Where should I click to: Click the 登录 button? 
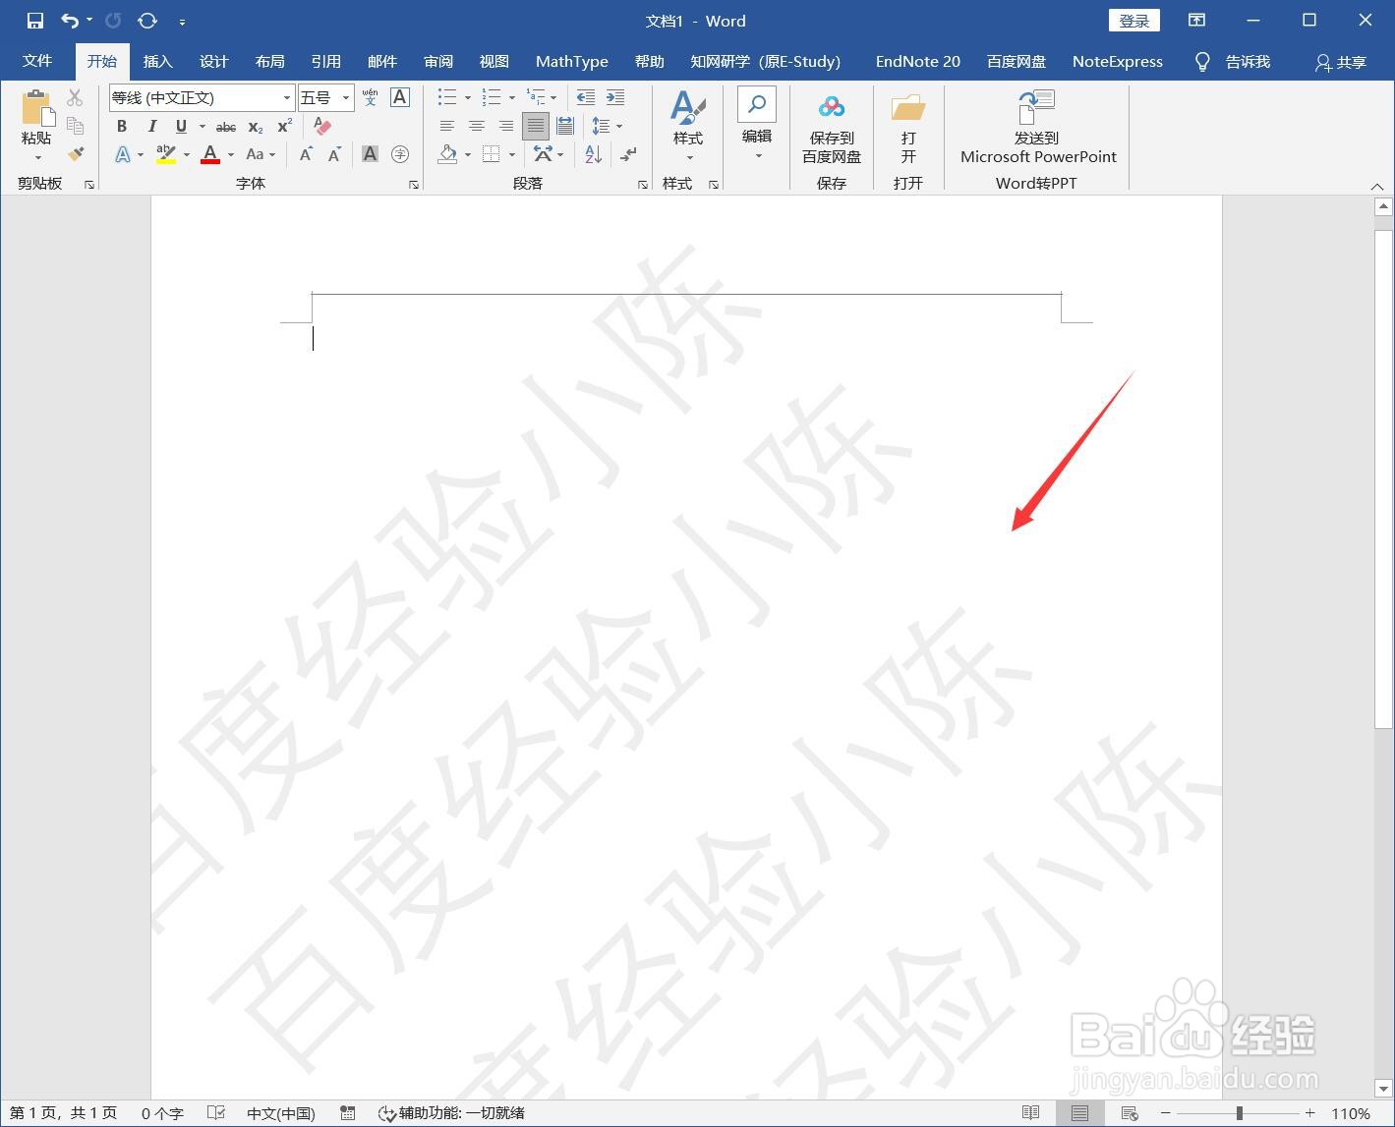(x=1134, y=21)
